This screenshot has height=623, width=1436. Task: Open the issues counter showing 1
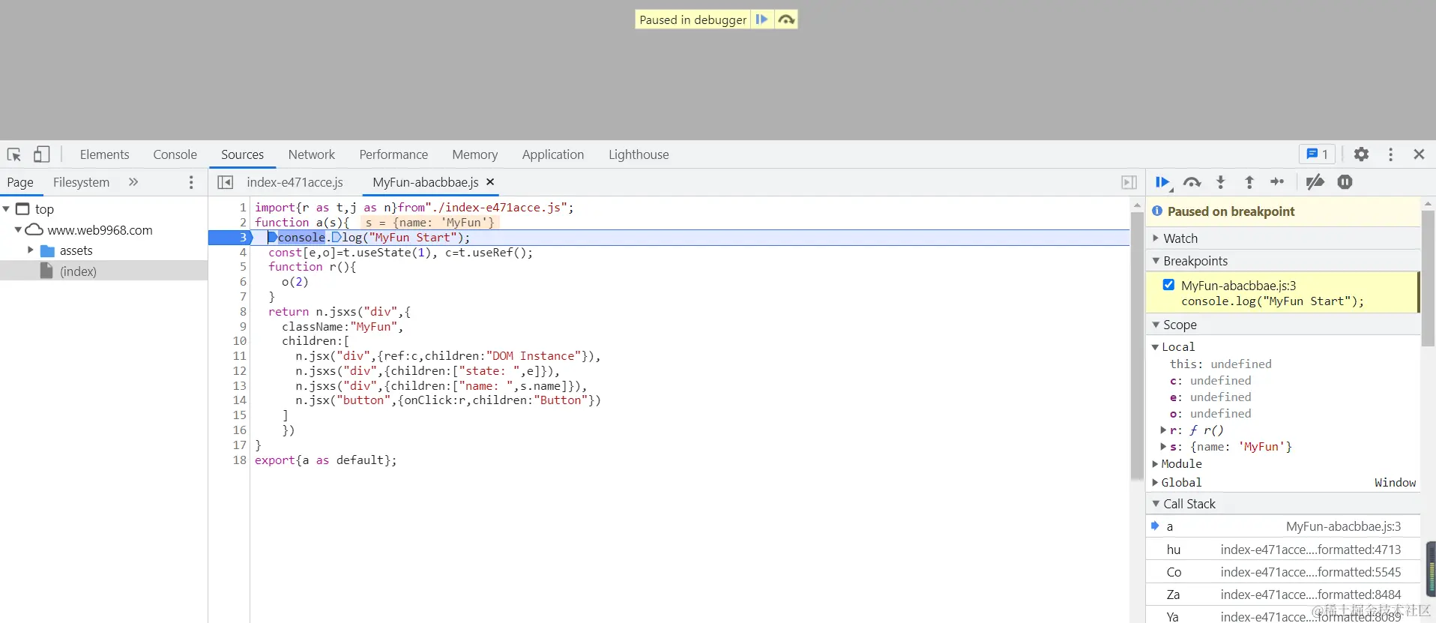[x=1317, y=154]
